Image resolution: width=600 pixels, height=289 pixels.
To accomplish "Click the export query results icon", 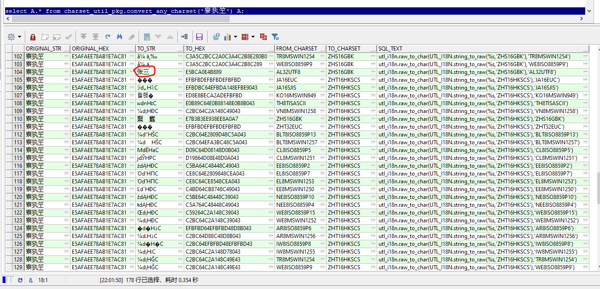I will 216,37.
